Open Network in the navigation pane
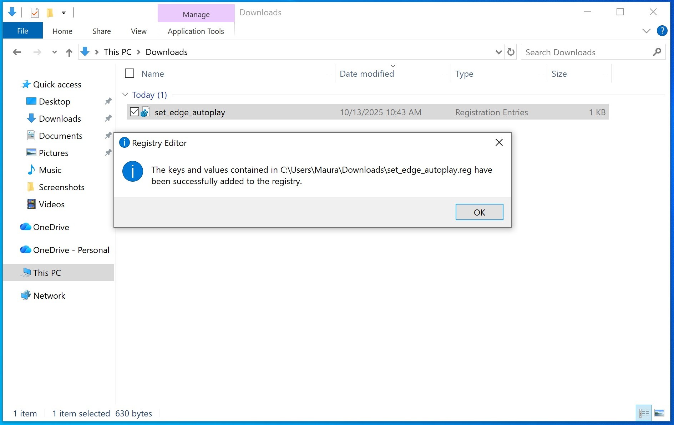The image size is (674, 425). 49,296
